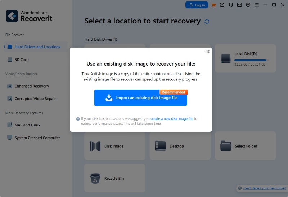The height and width of the screenshot is (197, 288).
Task: Click the hexagon cube icon in title bar
Action: (x=248, y=5)
